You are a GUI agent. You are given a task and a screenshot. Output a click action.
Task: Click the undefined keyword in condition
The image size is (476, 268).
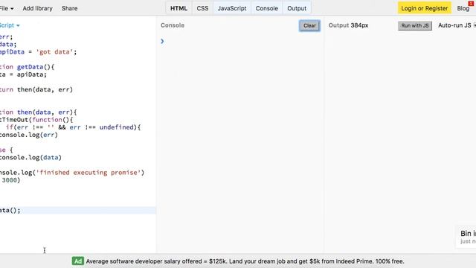point(116,127)
